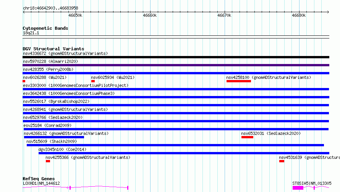Open the dgv3345n100 (Coe2014) label
The image size is (340, 192).
click(62, 149)
